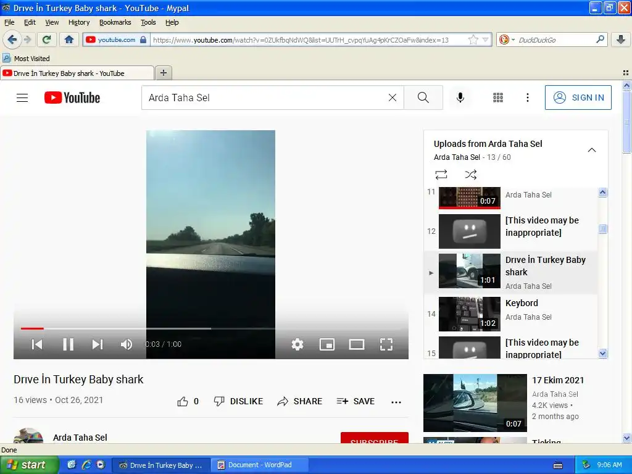Open the URL history dropdown arrow
Viewport: 632px width, 474px height.
(486, 39)
